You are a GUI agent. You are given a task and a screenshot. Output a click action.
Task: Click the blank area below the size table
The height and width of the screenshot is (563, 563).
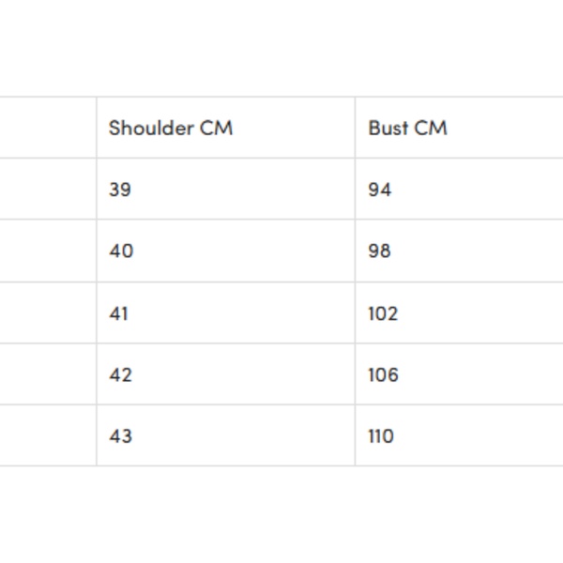[281, 516]
